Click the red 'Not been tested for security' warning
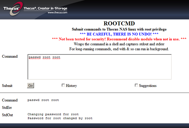Viewport: 189px width, 128px height. [119, 39]
